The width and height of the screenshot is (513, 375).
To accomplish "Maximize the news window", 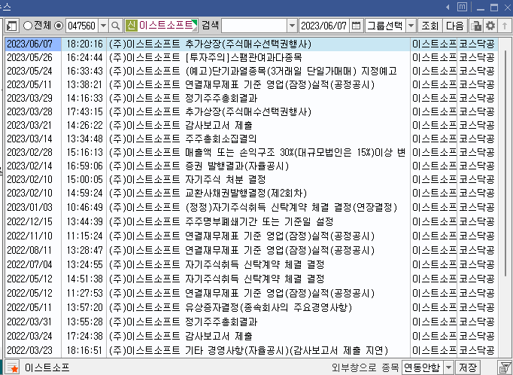I will tap(494, 8).
